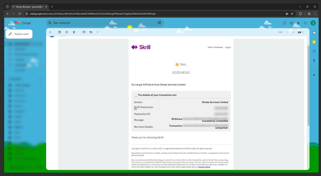Screen dimensions: 321x176
Task: Show search options sliders icon
Action: pos(159,23)
